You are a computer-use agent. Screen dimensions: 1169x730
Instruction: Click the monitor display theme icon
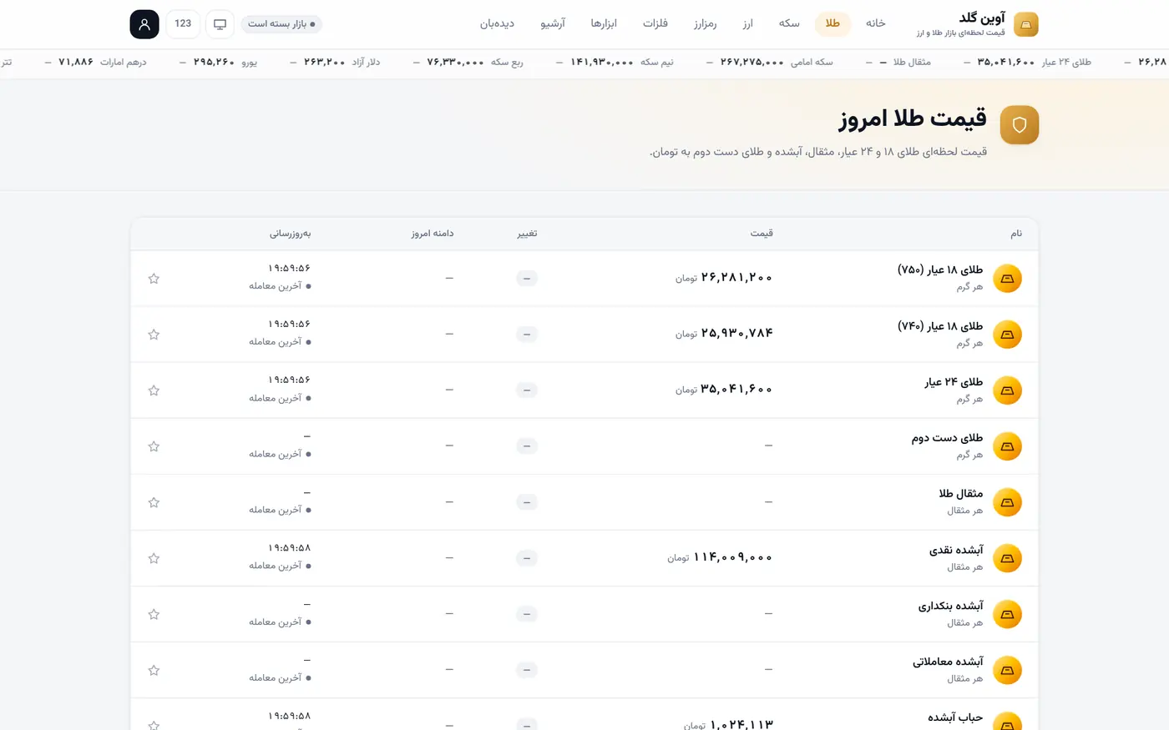click(x=220, y=24)
